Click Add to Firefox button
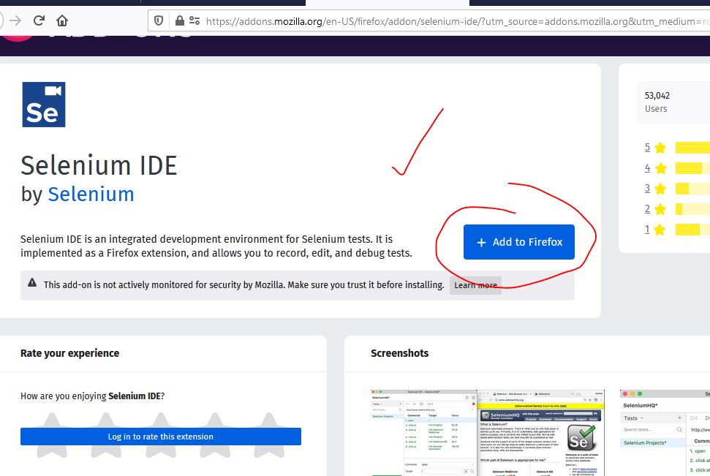 coord(518,242)
